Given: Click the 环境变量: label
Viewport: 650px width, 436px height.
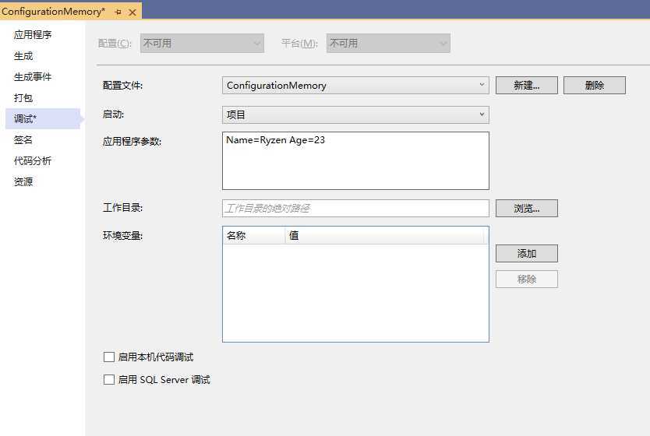Looking at the screenshot, I should [x=122, y=236].
